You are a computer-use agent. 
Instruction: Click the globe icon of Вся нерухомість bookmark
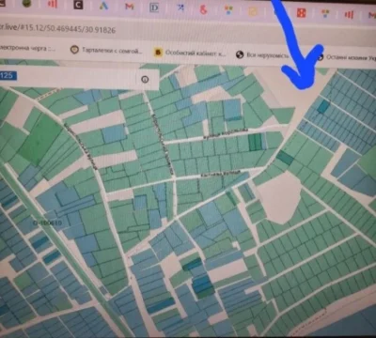click(x=240, y=54)
